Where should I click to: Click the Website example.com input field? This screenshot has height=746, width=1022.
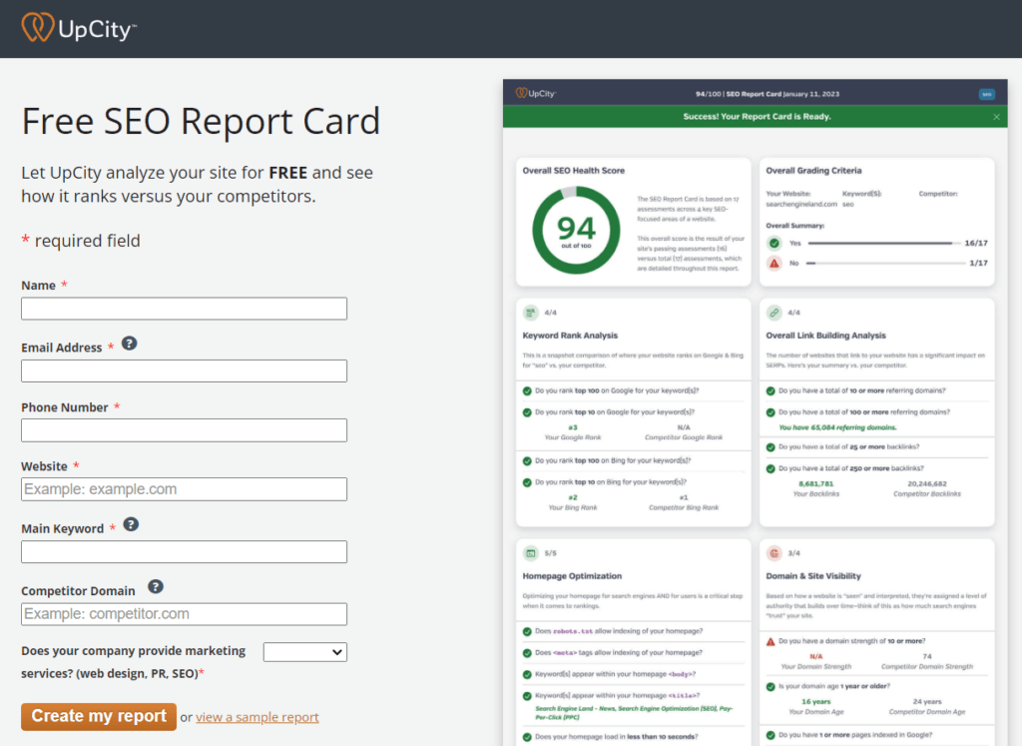click(184, 488)
